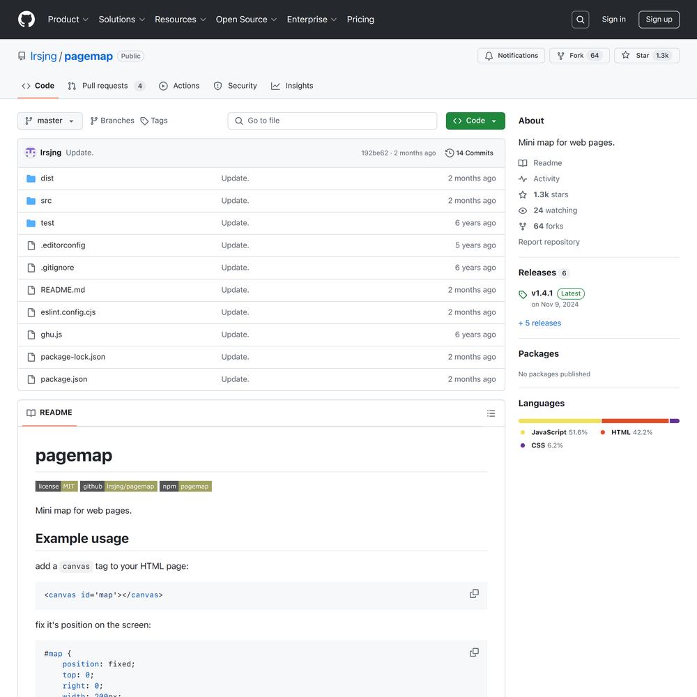The image size is (697, 697).
Task: Click the Sign up button
Action: coord(659,20)
